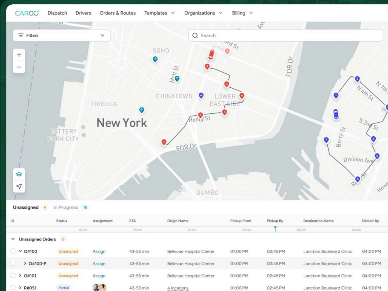This screenshot has width=388, height=291.
Task: Assign order O#100-P
Action: [x=99, y=263]
